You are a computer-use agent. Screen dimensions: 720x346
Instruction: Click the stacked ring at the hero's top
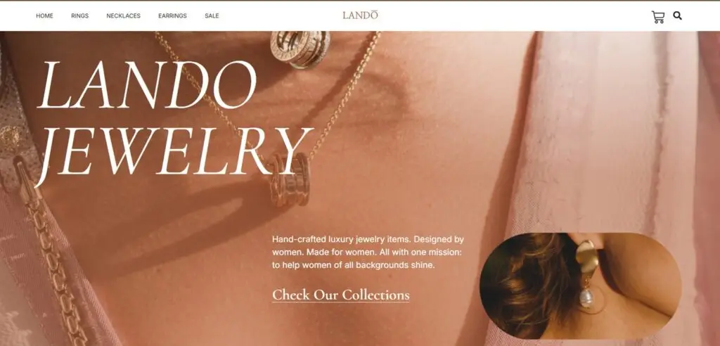click(x=300, y=49)
